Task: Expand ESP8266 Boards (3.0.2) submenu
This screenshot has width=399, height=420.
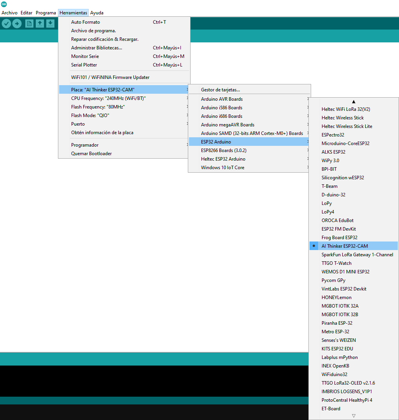Action: [249, 150]
